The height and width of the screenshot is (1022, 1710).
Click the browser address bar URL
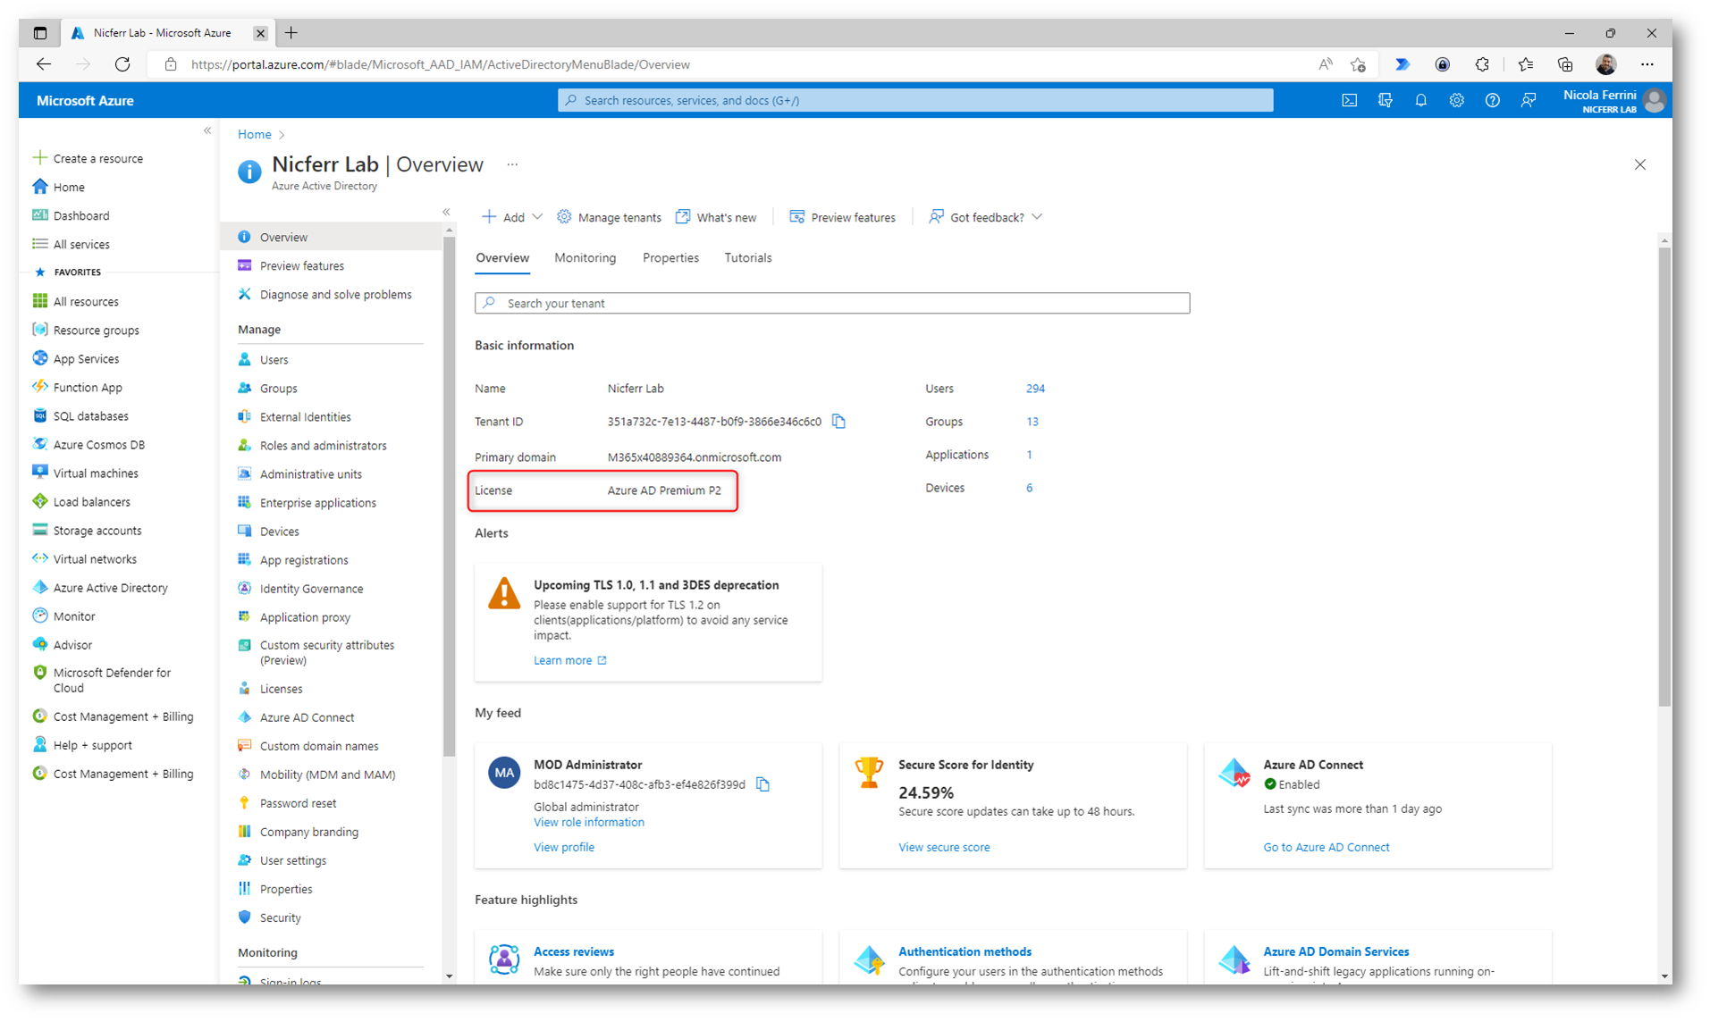[440, 64]
